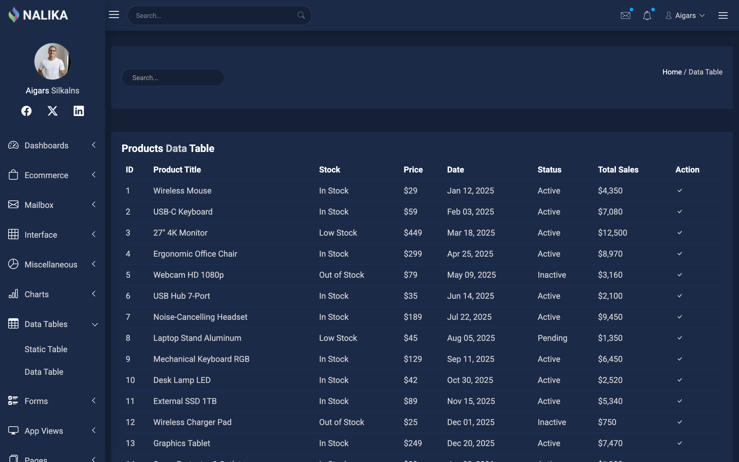Open the Static Table submenu item

46,349
